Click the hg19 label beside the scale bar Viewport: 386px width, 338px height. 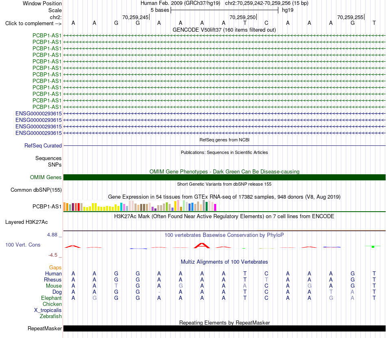click(288, 10)
